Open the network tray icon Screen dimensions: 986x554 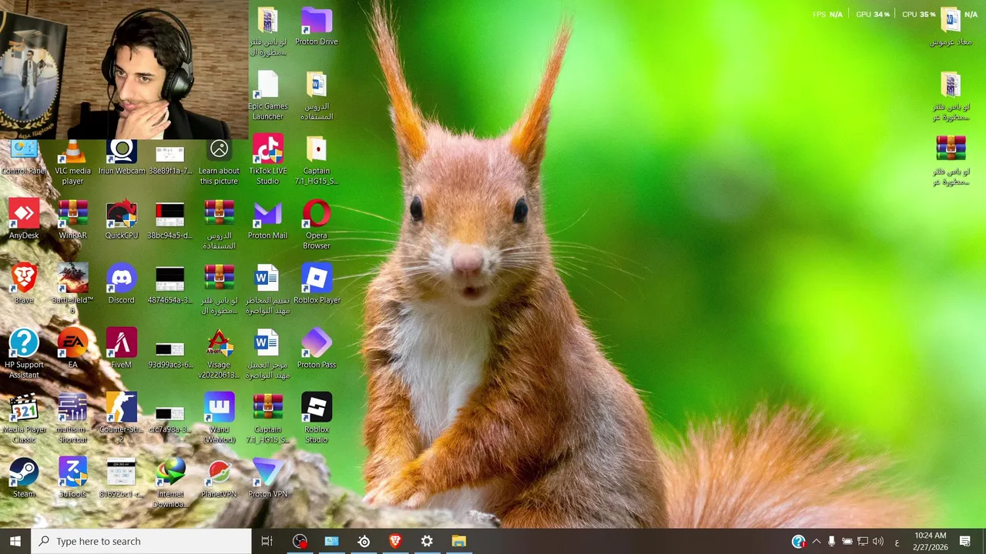pyautogui.click(x=863, y=541)
